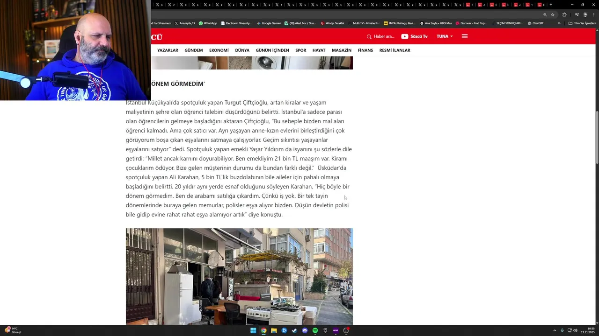Open the Chrome three-dot menu
Viewport: 599px width, 336px height.
point(593,14)
